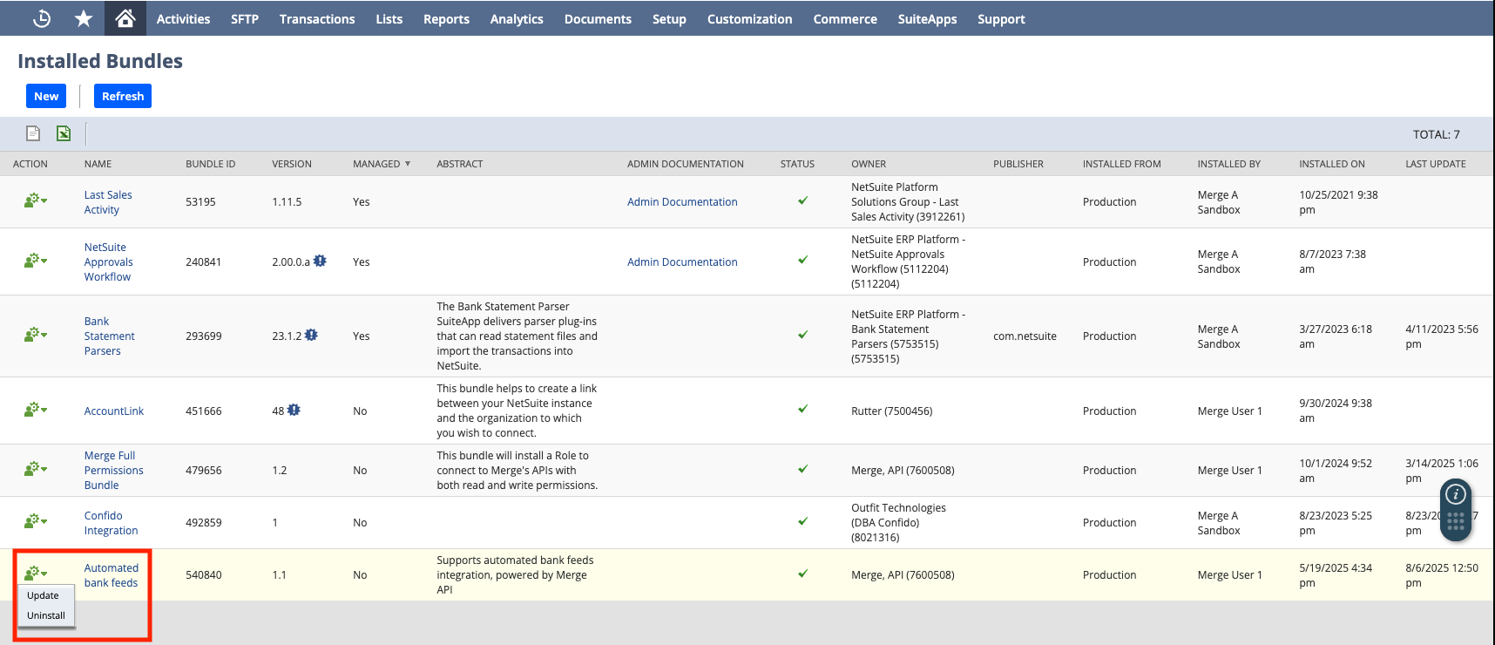This screenshot has width=1495, height=645.
Task: Open Admin Documentation for Last Sales Activity
Action: 682,201
